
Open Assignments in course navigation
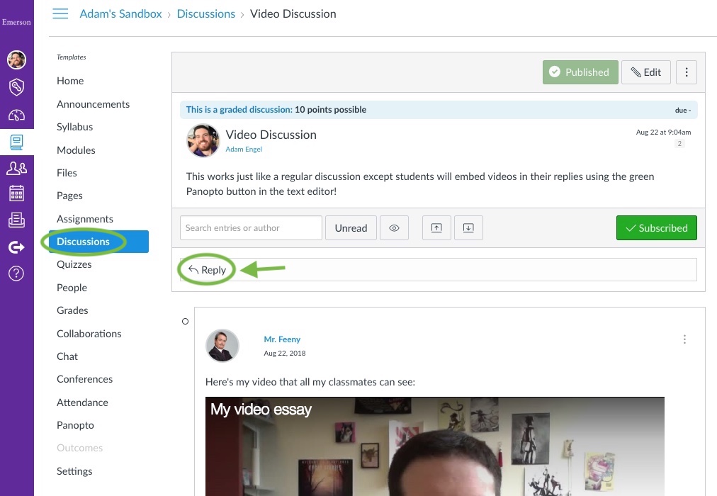pos(85,219)
